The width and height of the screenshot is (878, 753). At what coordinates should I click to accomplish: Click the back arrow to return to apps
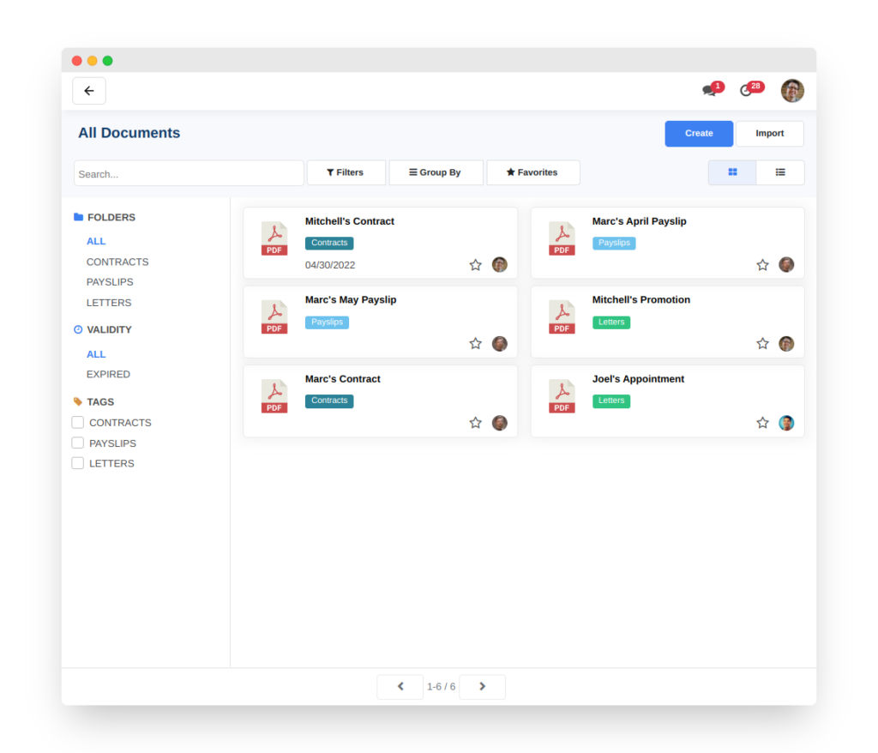click(89, 90)
